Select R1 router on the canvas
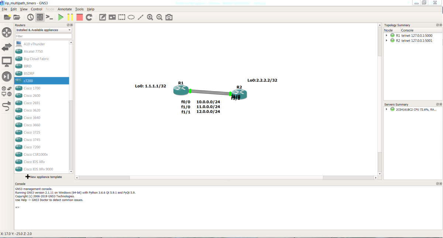This screenshot has height=238, width=443. point(181,90)
